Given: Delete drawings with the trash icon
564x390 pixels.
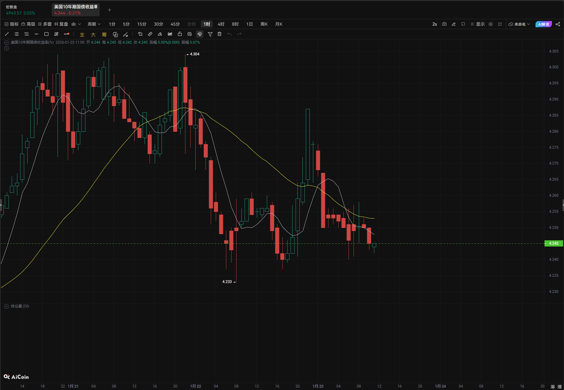Looking at the screenshot, I should click(219, 34).
